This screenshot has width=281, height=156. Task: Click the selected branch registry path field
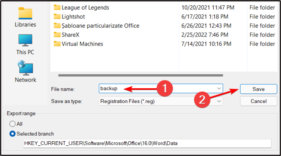click(x=147, y=144)
